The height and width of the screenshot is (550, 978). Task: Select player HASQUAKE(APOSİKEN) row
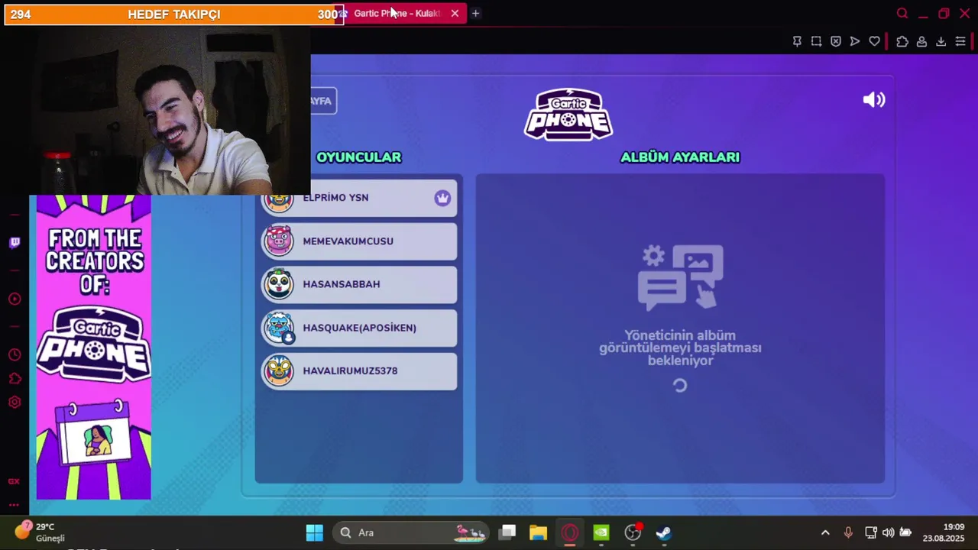pyautogui.click(x=359, y=328)
